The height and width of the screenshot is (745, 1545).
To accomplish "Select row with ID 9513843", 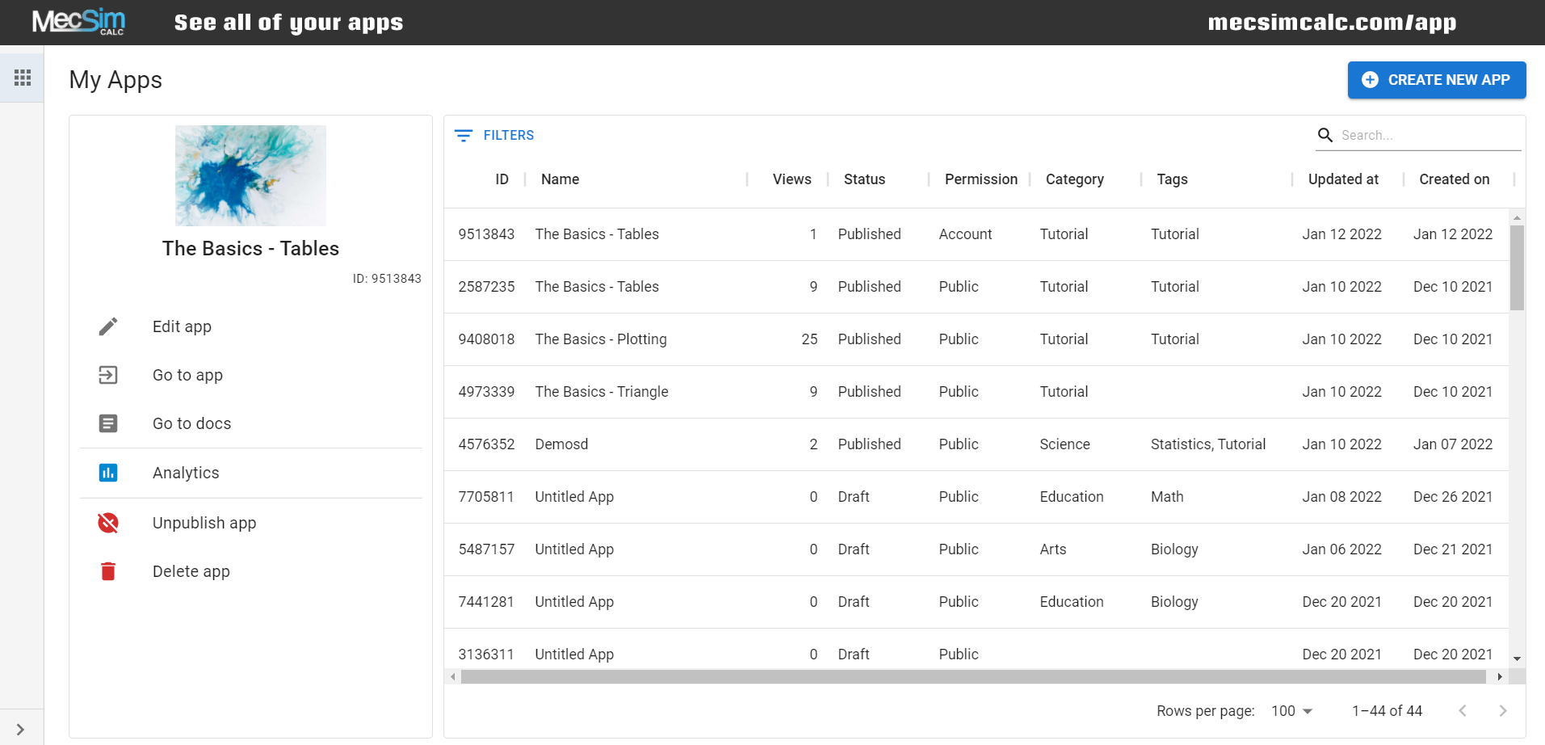I will tap(976, 234).
